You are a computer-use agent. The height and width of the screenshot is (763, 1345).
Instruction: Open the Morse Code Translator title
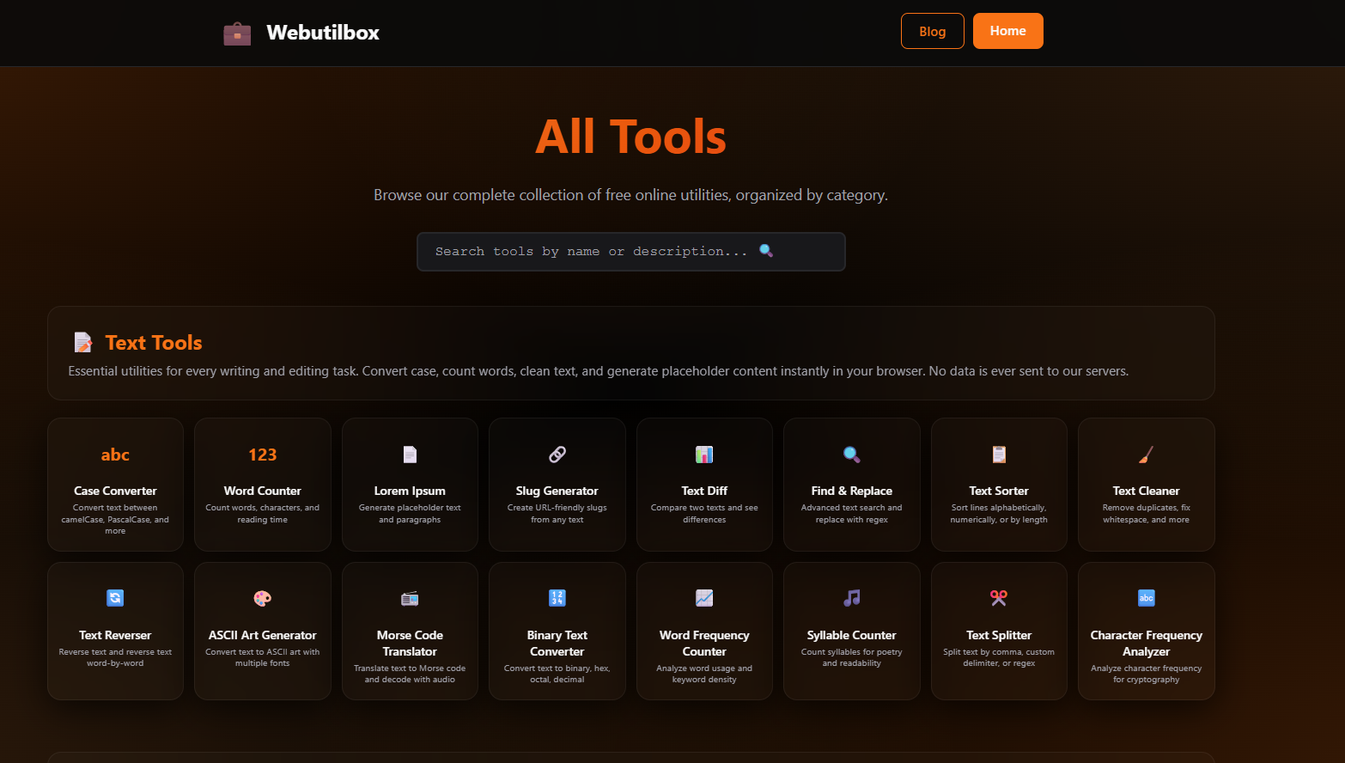click(410, 643)
